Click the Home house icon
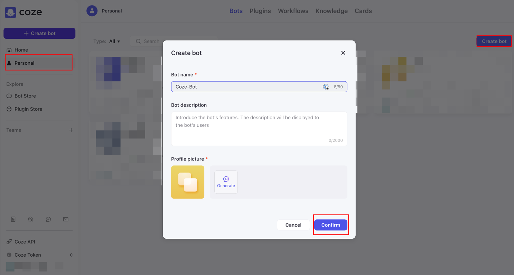The image size is (514, 275). click(9, 50)
